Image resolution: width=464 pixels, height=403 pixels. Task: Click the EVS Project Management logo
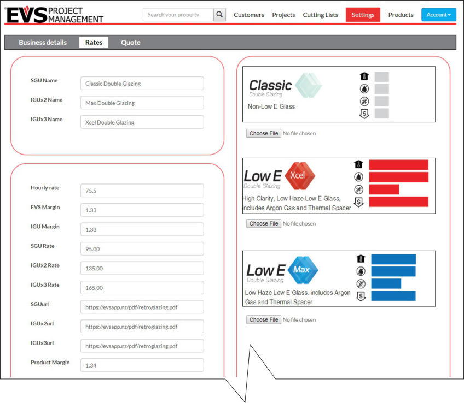[x=54, y=15]
